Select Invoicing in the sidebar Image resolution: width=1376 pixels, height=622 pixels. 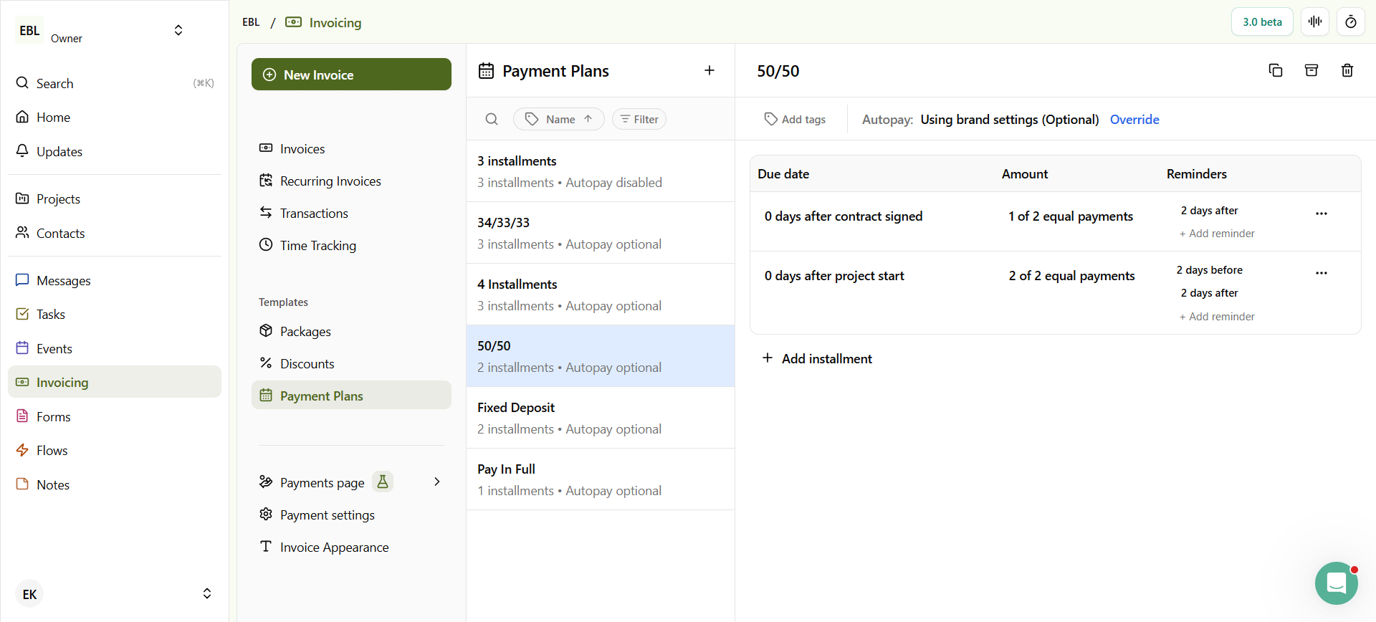pyautogui.click(x=115, y=382)
